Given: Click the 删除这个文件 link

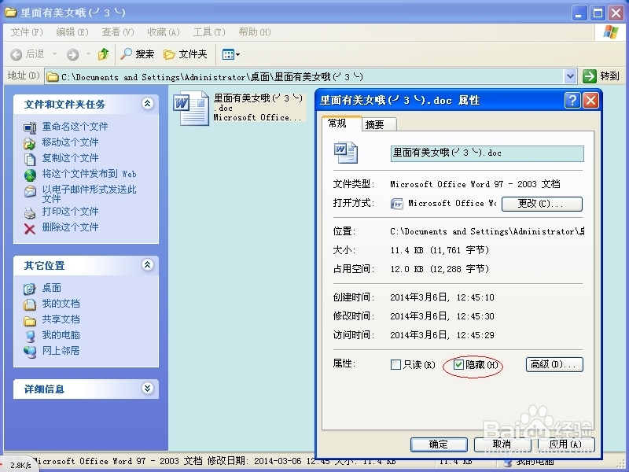Looking at the screenshot, I should pyautogui.click(x=70, y=227).
